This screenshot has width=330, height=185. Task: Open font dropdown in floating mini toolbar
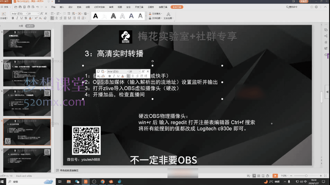click(127, 71)
